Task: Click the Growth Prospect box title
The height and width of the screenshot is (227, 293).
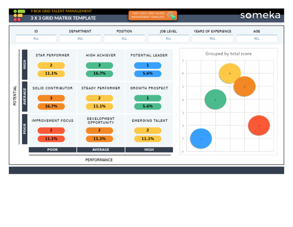Action: point(149,88)
